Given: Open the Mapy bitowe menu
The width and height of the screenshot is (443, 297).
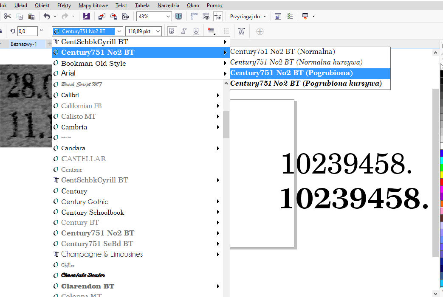Looking at the screenshot, I should point(93,6).
